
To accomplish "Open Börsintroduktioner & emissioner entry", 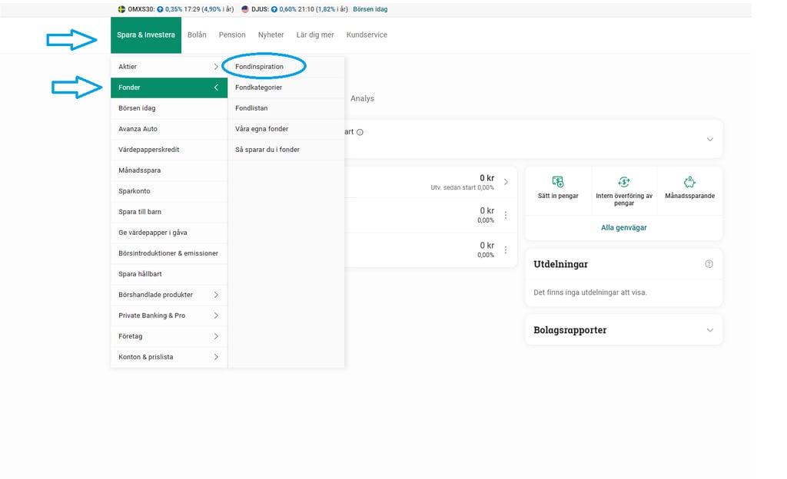I will [x=169, y=253].
